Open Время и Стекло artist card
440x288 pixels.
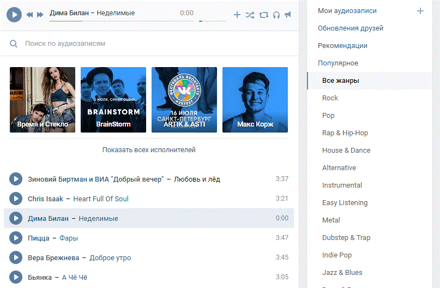tap(43, 100)
